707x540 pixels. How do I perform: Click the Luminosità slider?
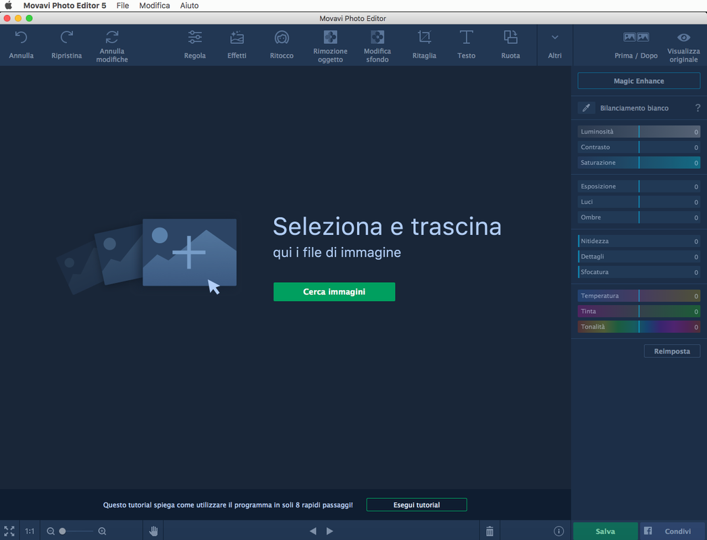point(639,132)
